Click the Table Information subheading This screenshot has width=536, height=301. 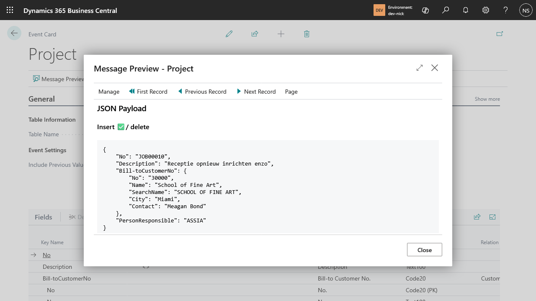click(52, 120)
